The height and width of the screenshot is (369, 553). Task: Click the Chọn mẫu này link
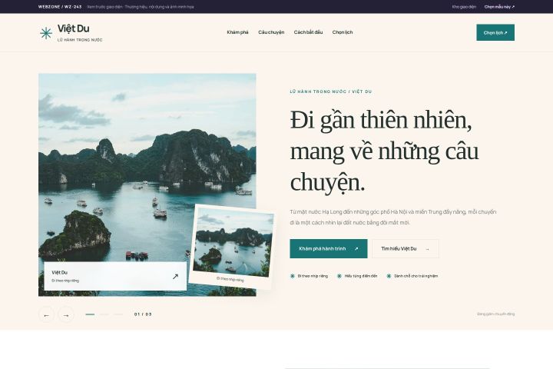click(499, 7)
